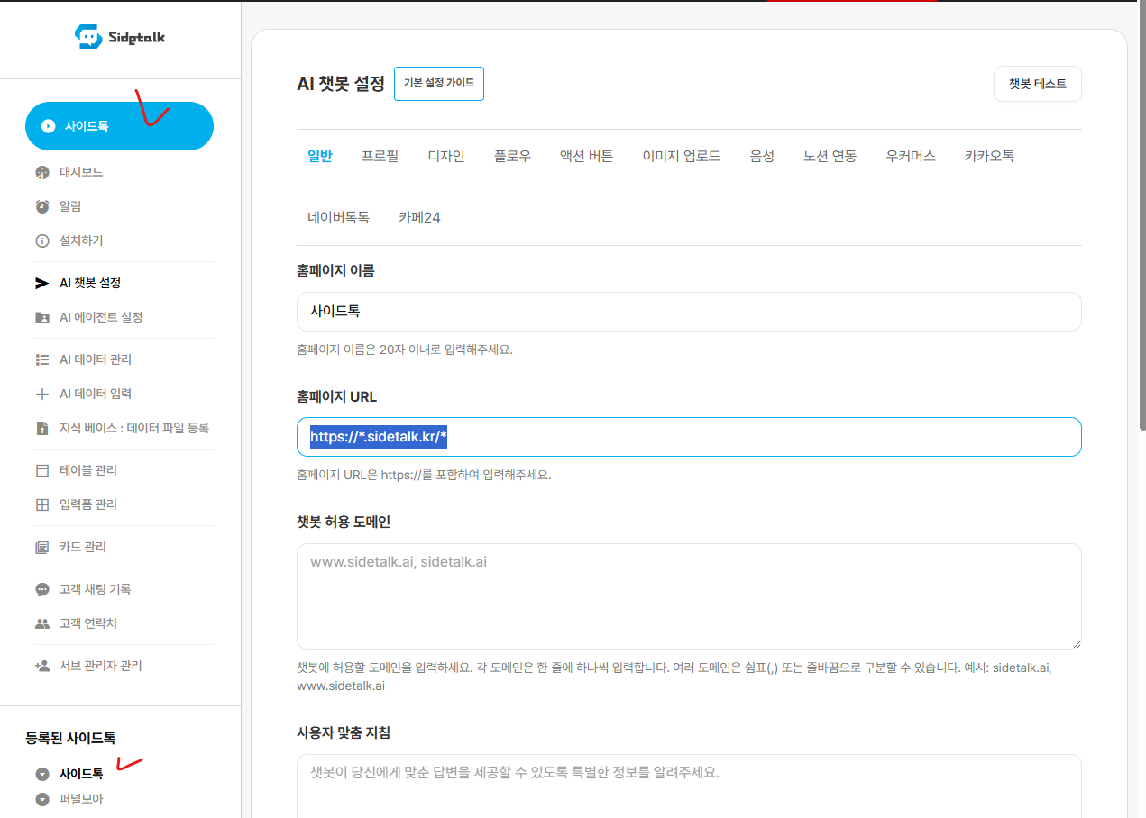Select the 일반 tab
Screen dimensions: 1146x818
(320, 156)
